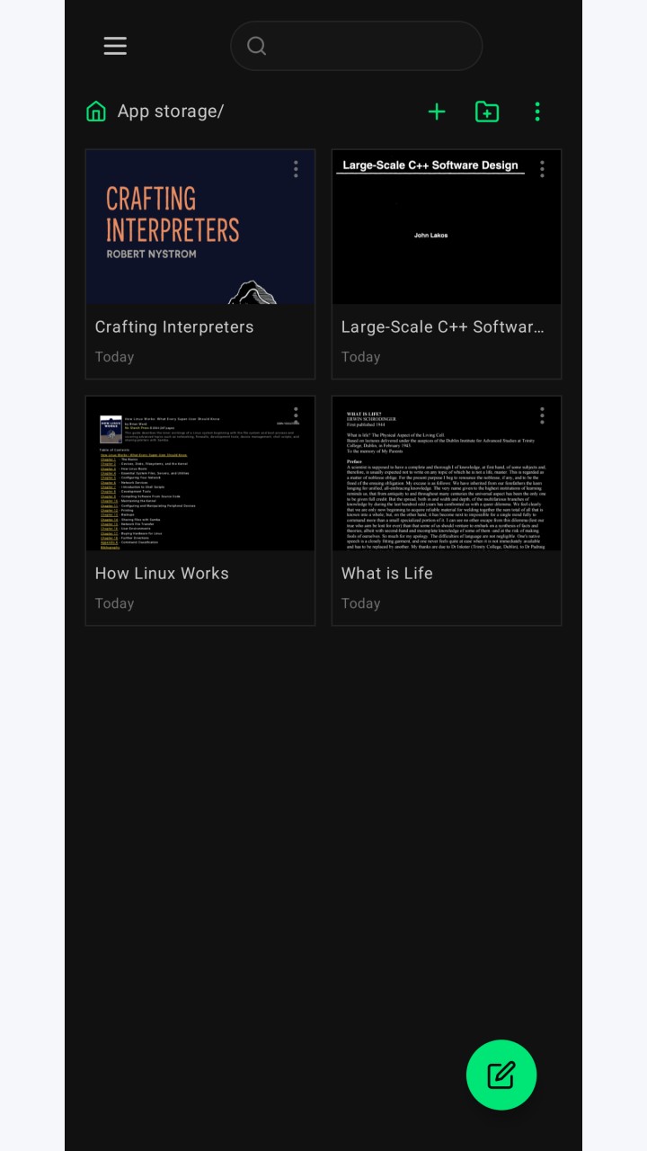Tap Today under What is Life
Screen dimensions: 647x1151
[x=360, y=603]
